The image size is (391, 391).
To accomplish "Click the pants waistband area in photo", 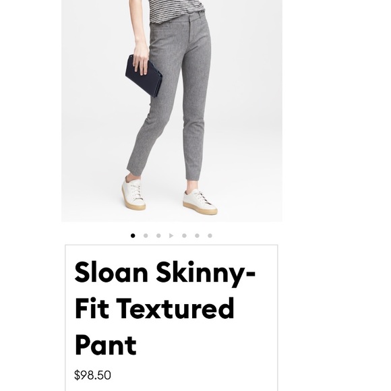I will click(x=179, y=18).
